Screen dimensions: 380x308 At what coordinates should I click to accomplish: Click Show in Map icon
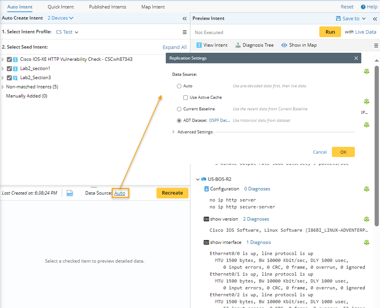(284, 45)
